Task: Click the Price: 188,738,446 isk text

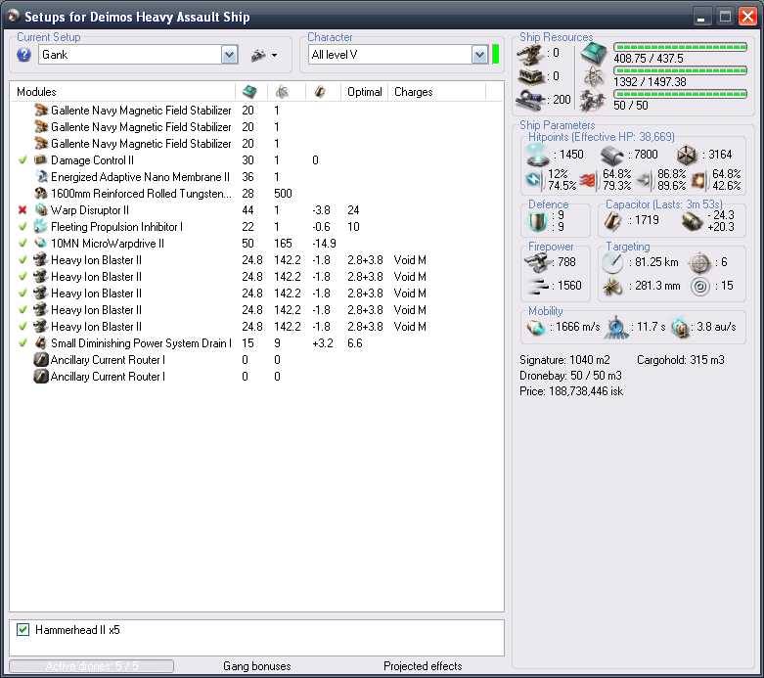Action: pos(571,391)
